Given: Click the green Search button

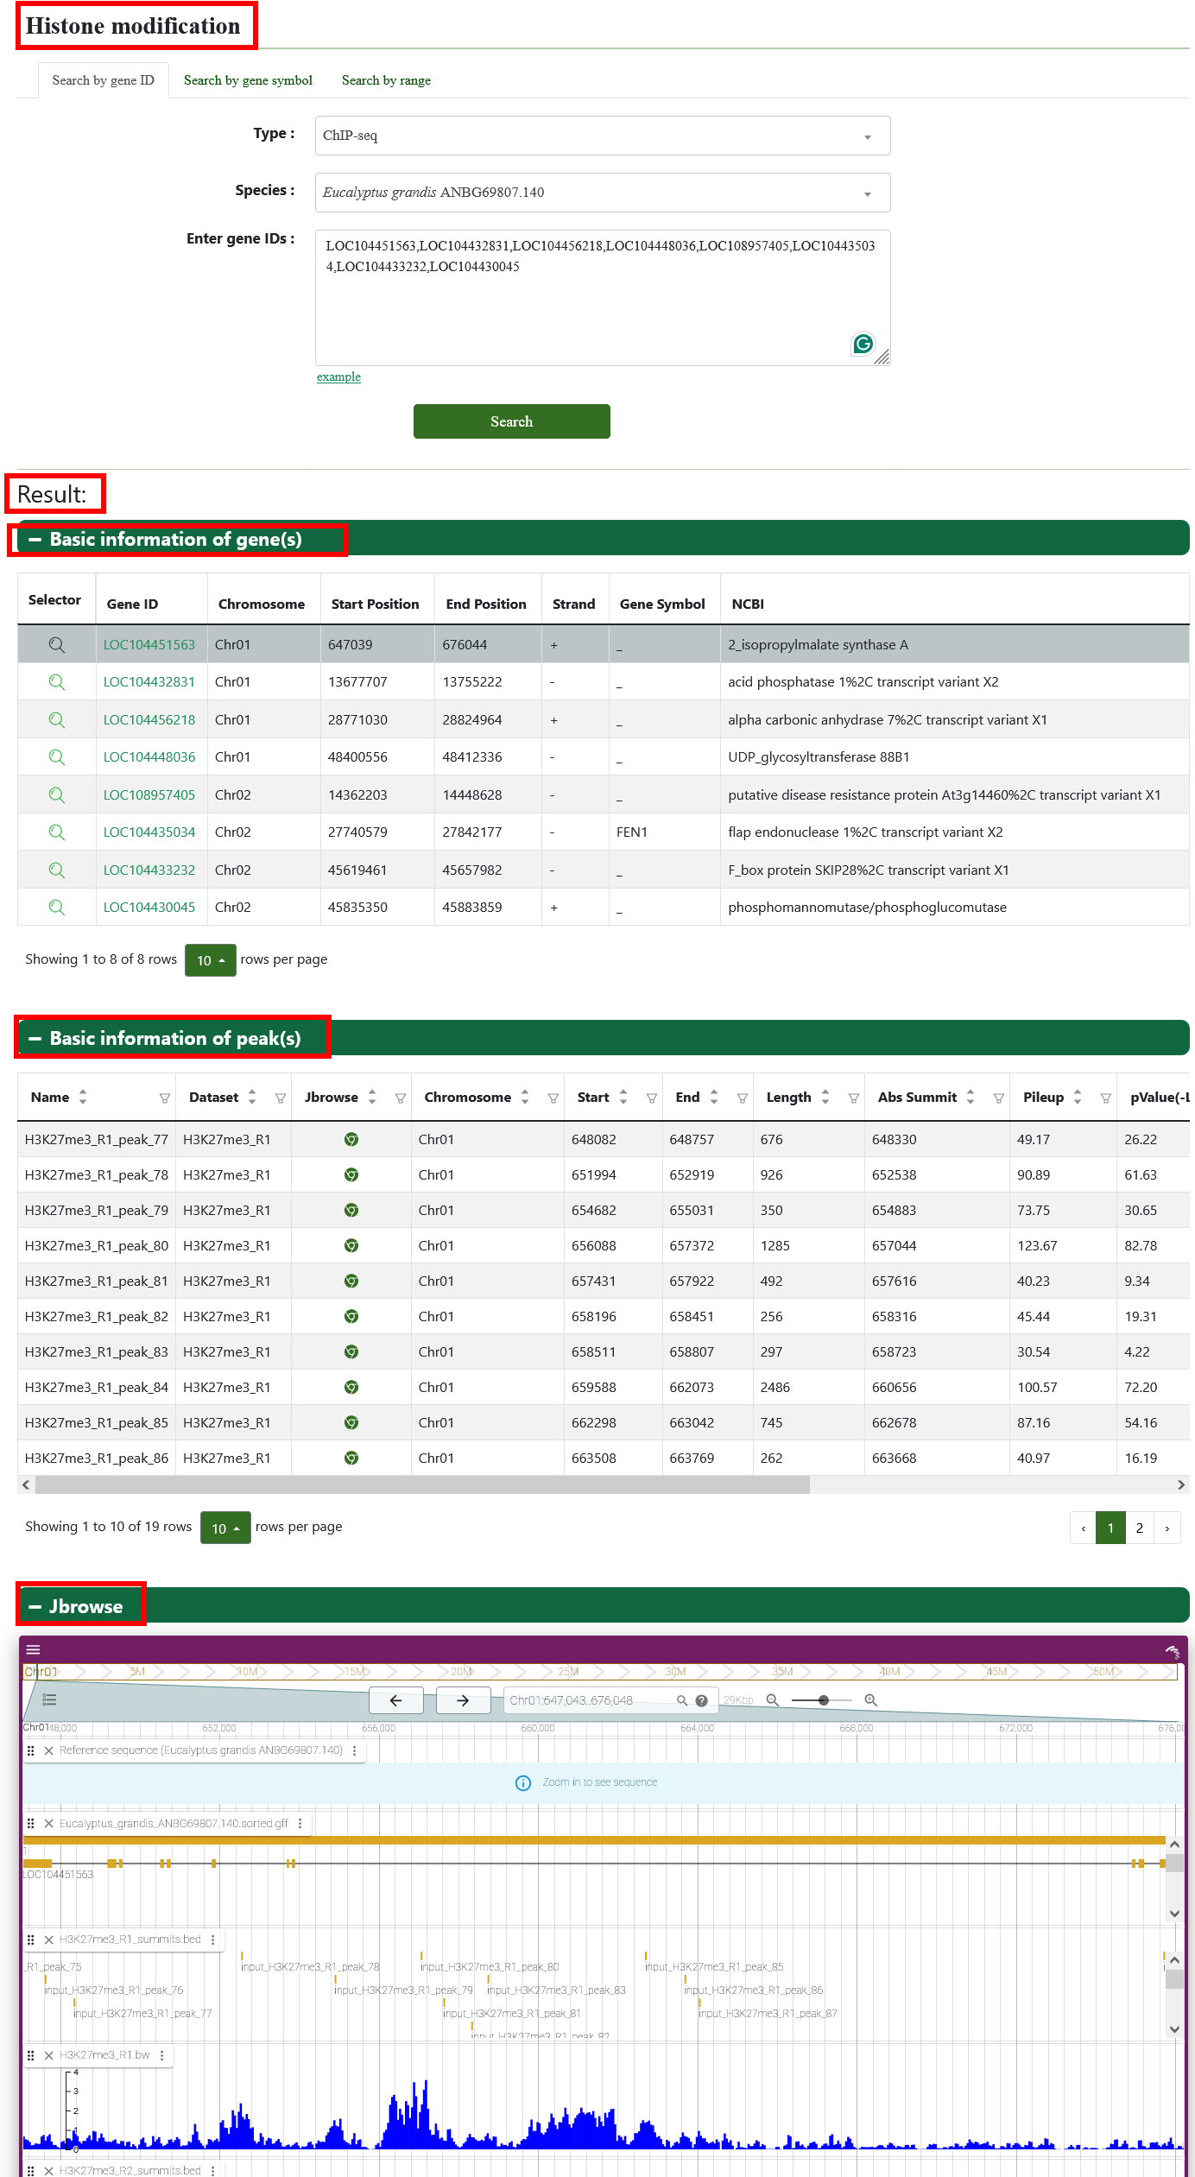Looking at the screenshot, I should coord(512,421).
